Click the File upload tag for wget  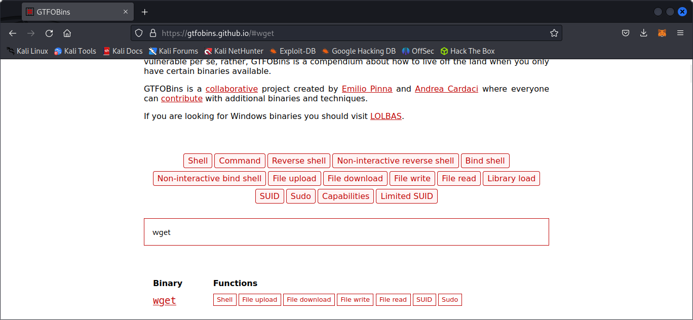click(259, 300)
